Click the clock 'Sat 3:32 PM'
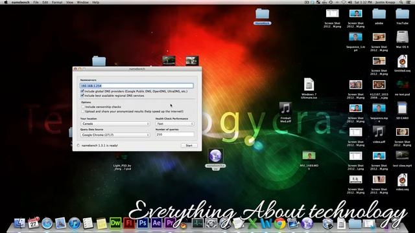Viewport: 415px width, 233px height. point(363,2)
